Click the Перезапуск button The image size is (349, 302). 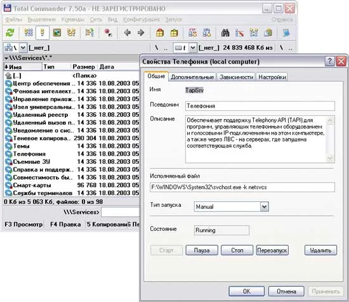(272, 251)
